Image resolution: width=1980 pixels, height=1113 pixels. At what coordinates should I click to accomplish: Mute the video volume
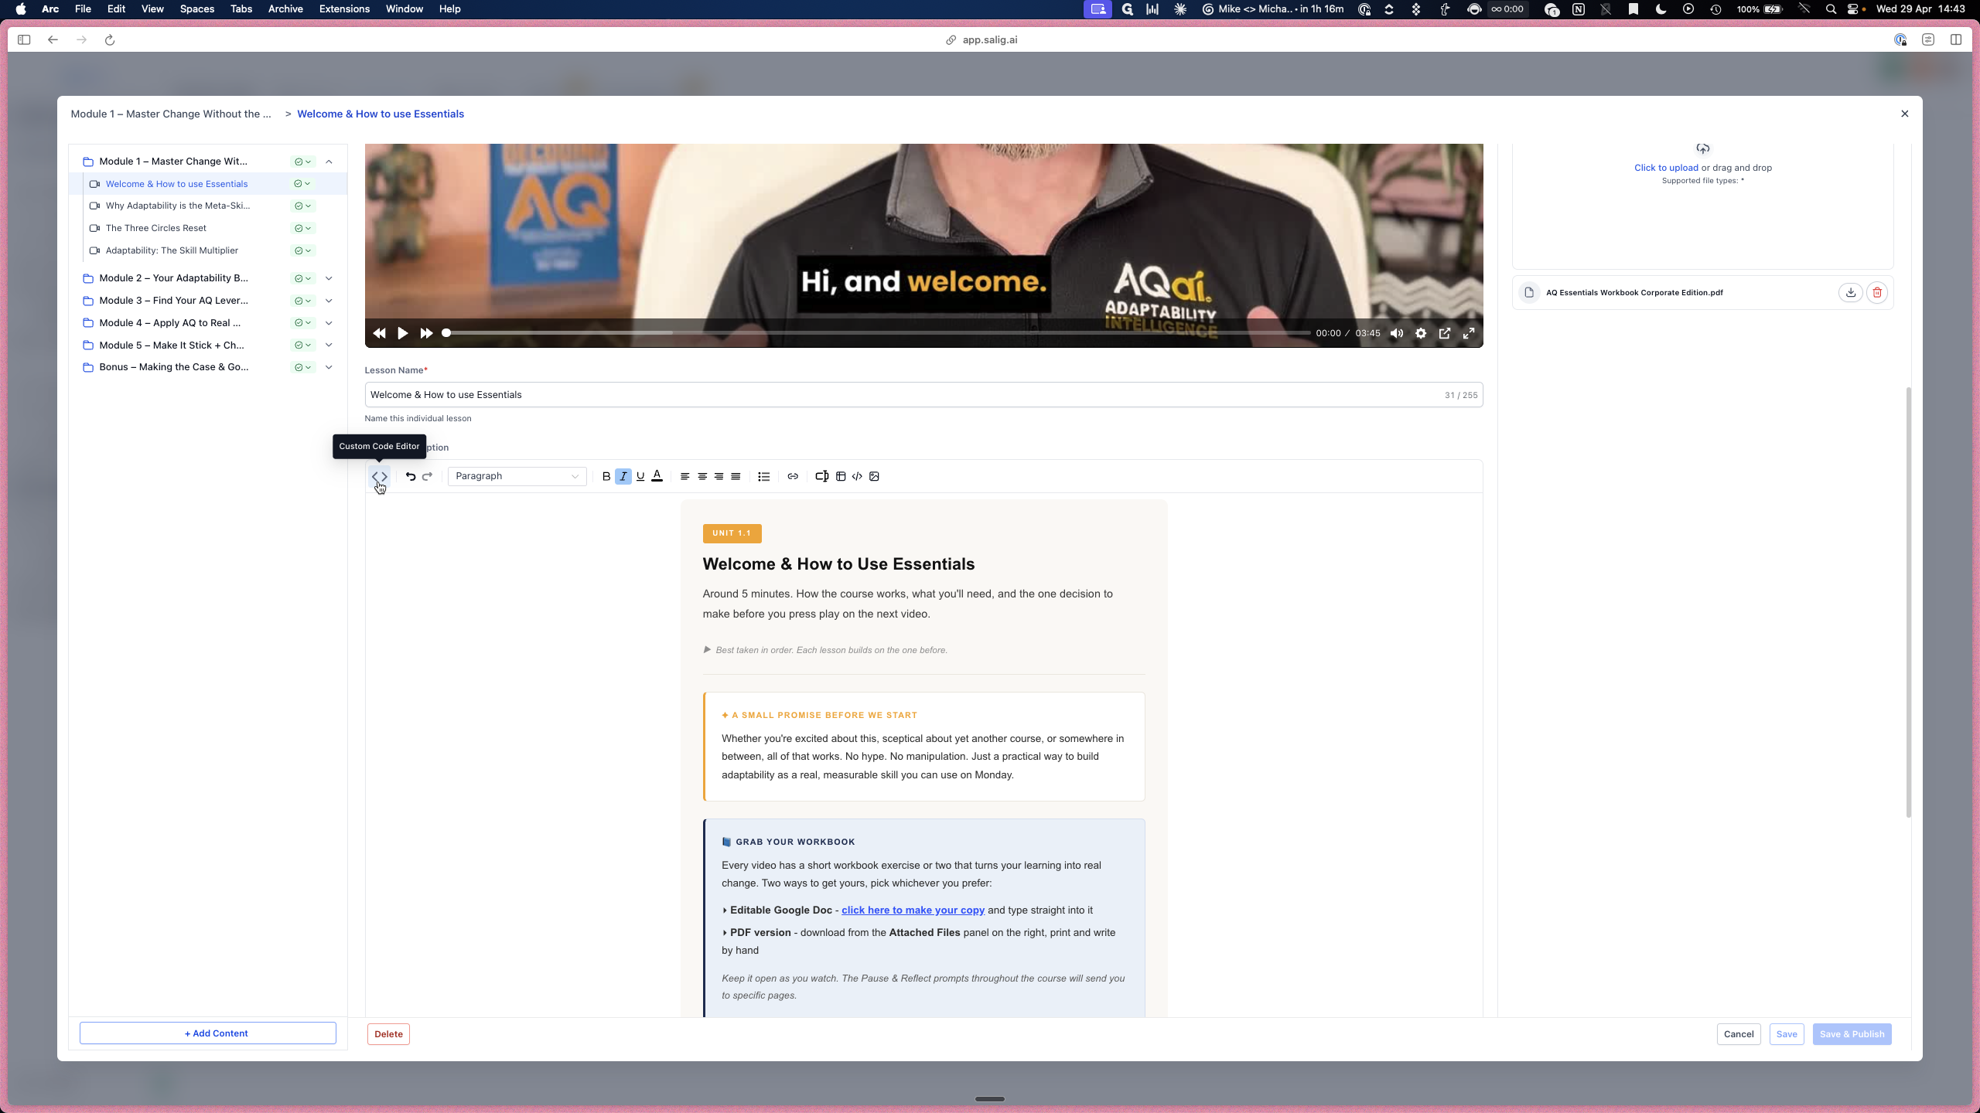[x=1397, y=333]
